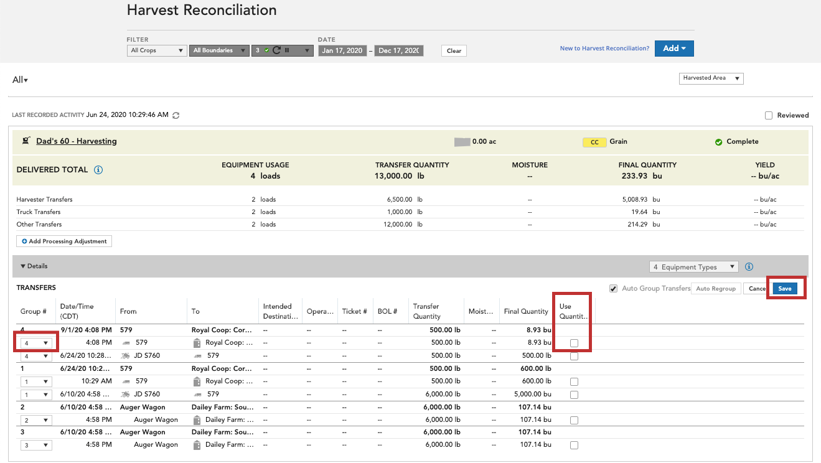The width and height of the screenshot is (821, 463).
Task: Click the refresh icon beside Last Recorded Activity
Action: [x=176, y=115]
